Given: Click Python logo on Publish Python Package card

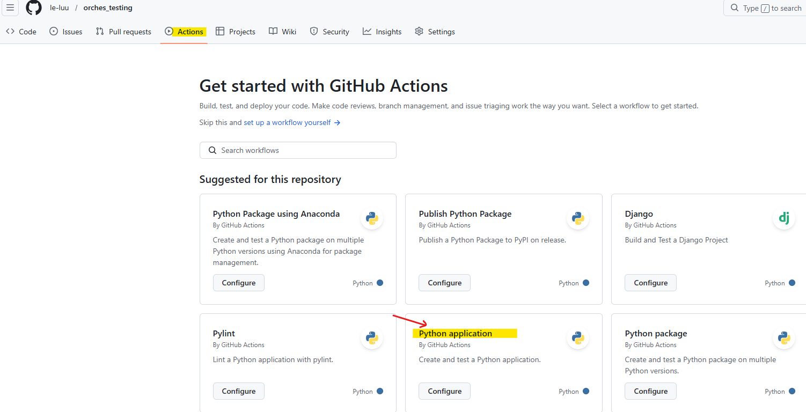Looking at the screenshot, I should click(578, 218).
